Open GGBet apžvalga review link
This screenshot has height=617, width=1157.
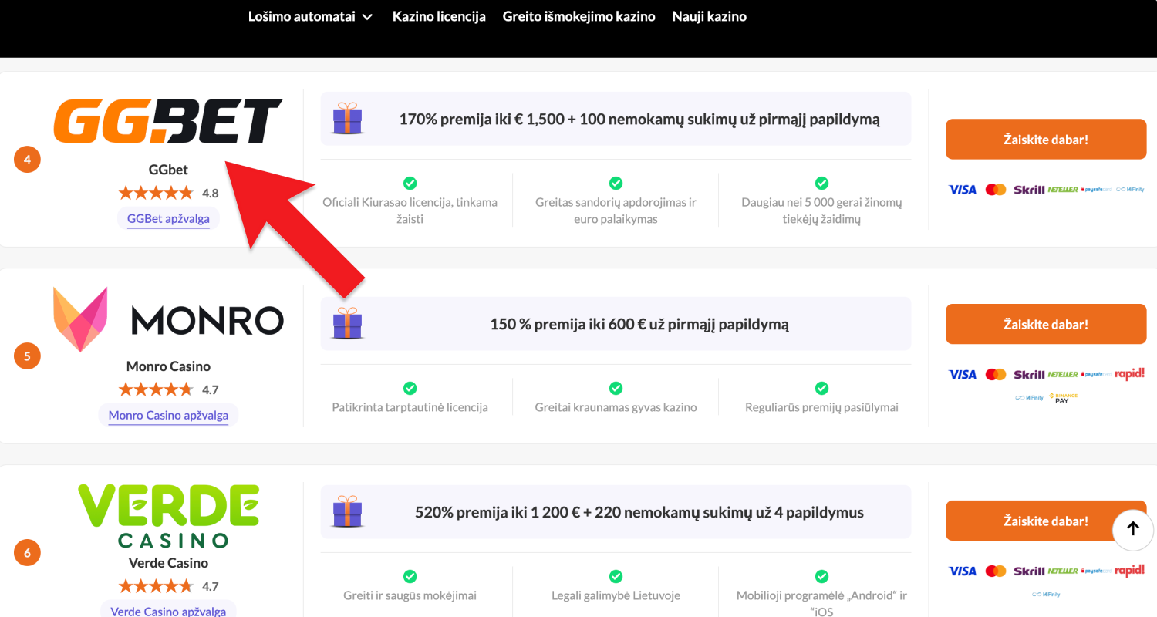pyautogui.click(x=168, y=219)
